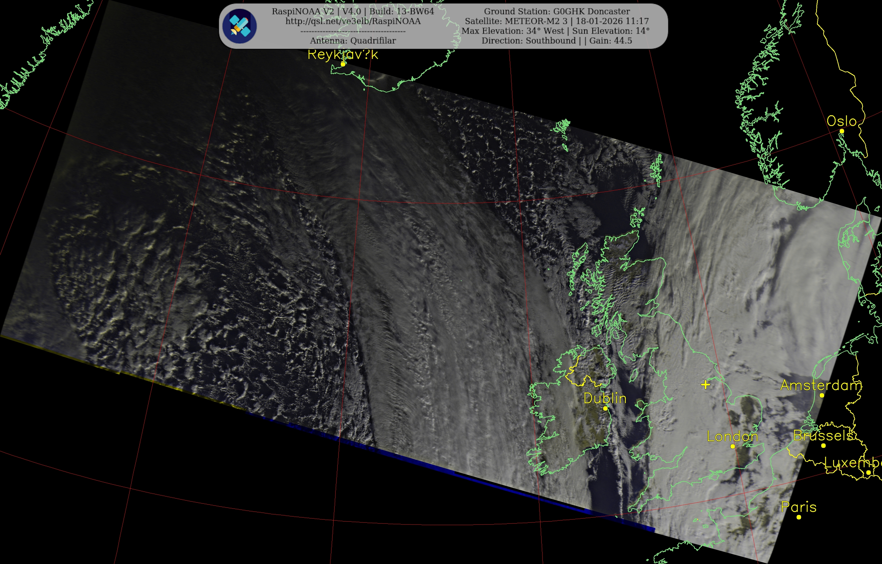Click the Ground Station G0GHK Doncaster text
882x564 pixels.
[x=557, y=11]
